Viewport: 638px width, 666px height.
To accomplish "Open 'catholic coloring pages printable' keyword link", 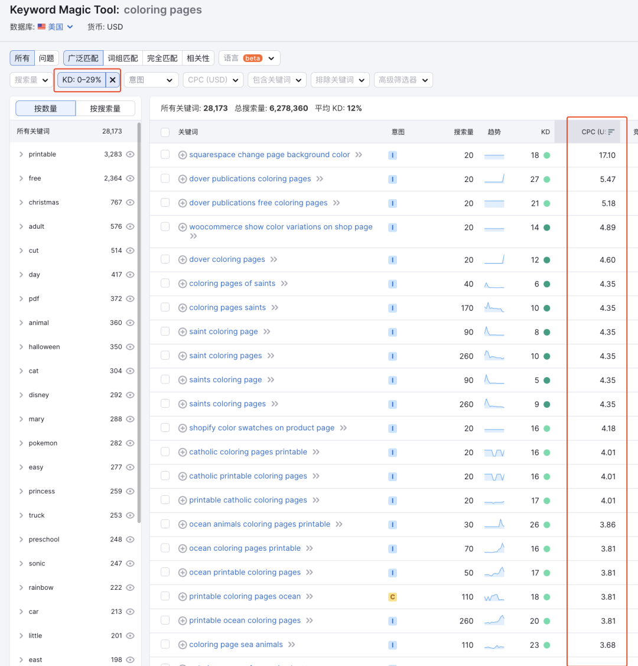I will pyautogui.click(x=248, y=452).
